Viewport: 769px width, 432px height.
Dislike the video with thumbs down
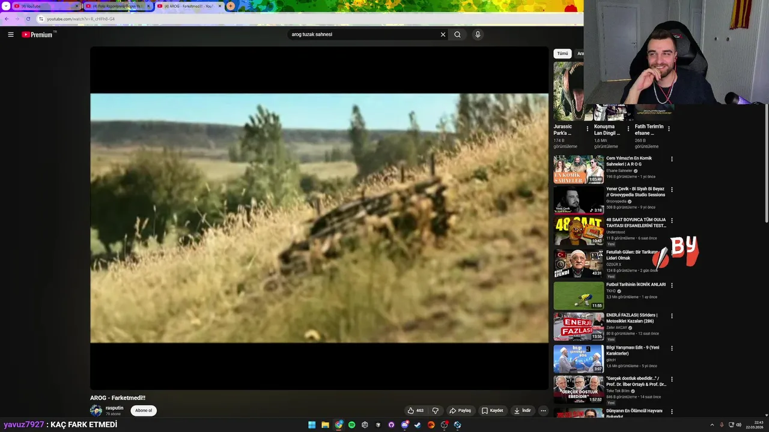click(436, 410)
